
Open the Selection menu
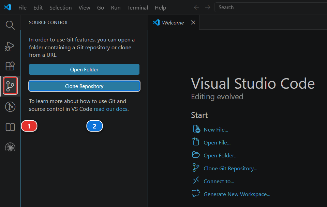[x=60, y=8]
